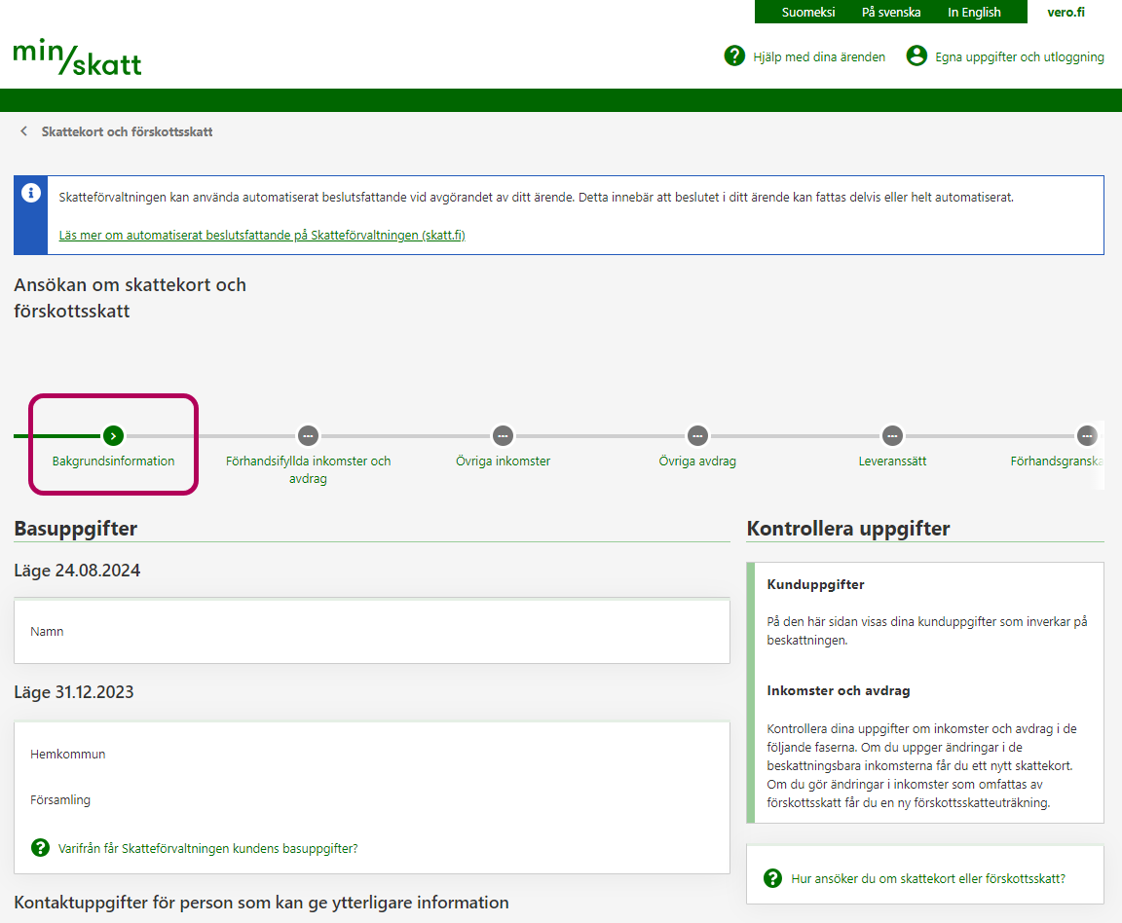Click the user profile icon
The image size is (1122, 923).
point(916,56)
